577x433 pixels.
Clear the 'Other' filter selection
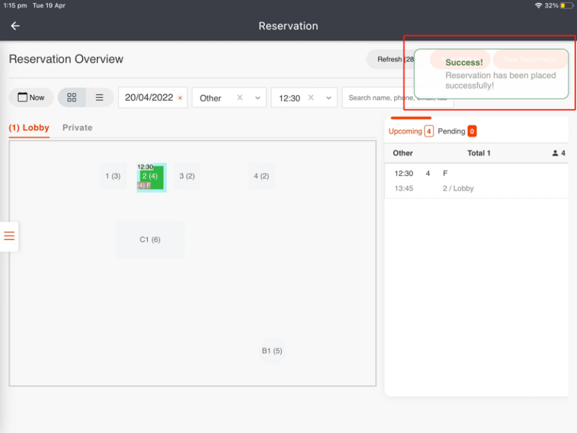pyautogui.click(x=240, y=98)
